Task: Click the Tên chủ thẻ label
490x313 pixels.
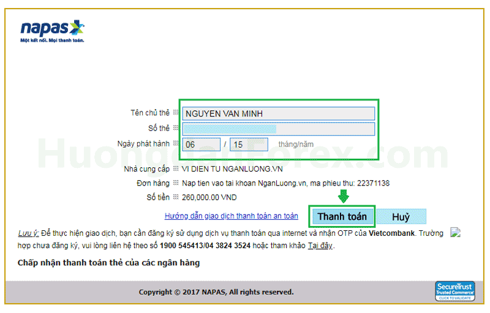Action: (x=150, y=113)
